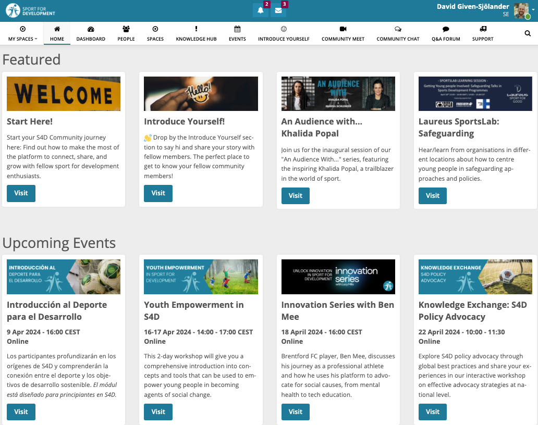Click the Laureus SportsLab: Safeguarding title
The image size is (538, 425).
pyautogui.click(x=459, y=128)
